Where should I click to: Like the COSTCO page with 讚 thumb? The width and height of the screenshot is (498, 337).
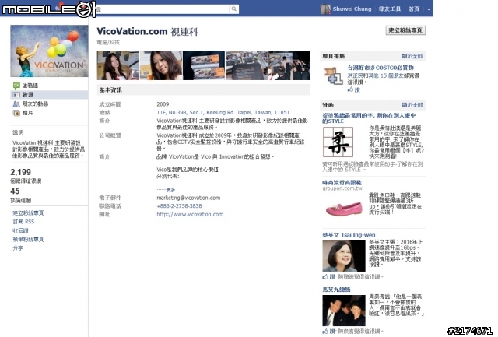(x=354, y=90)
